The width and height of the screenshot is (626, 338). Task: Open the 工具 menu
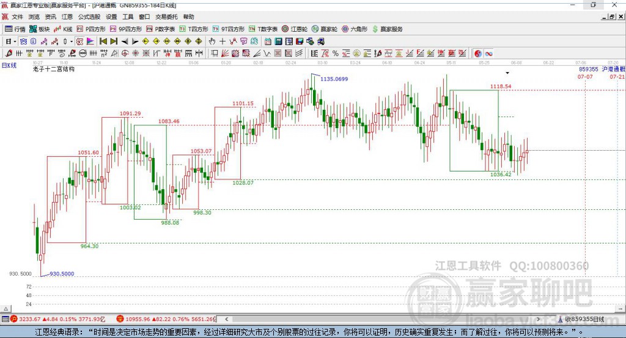coord(128,16)
